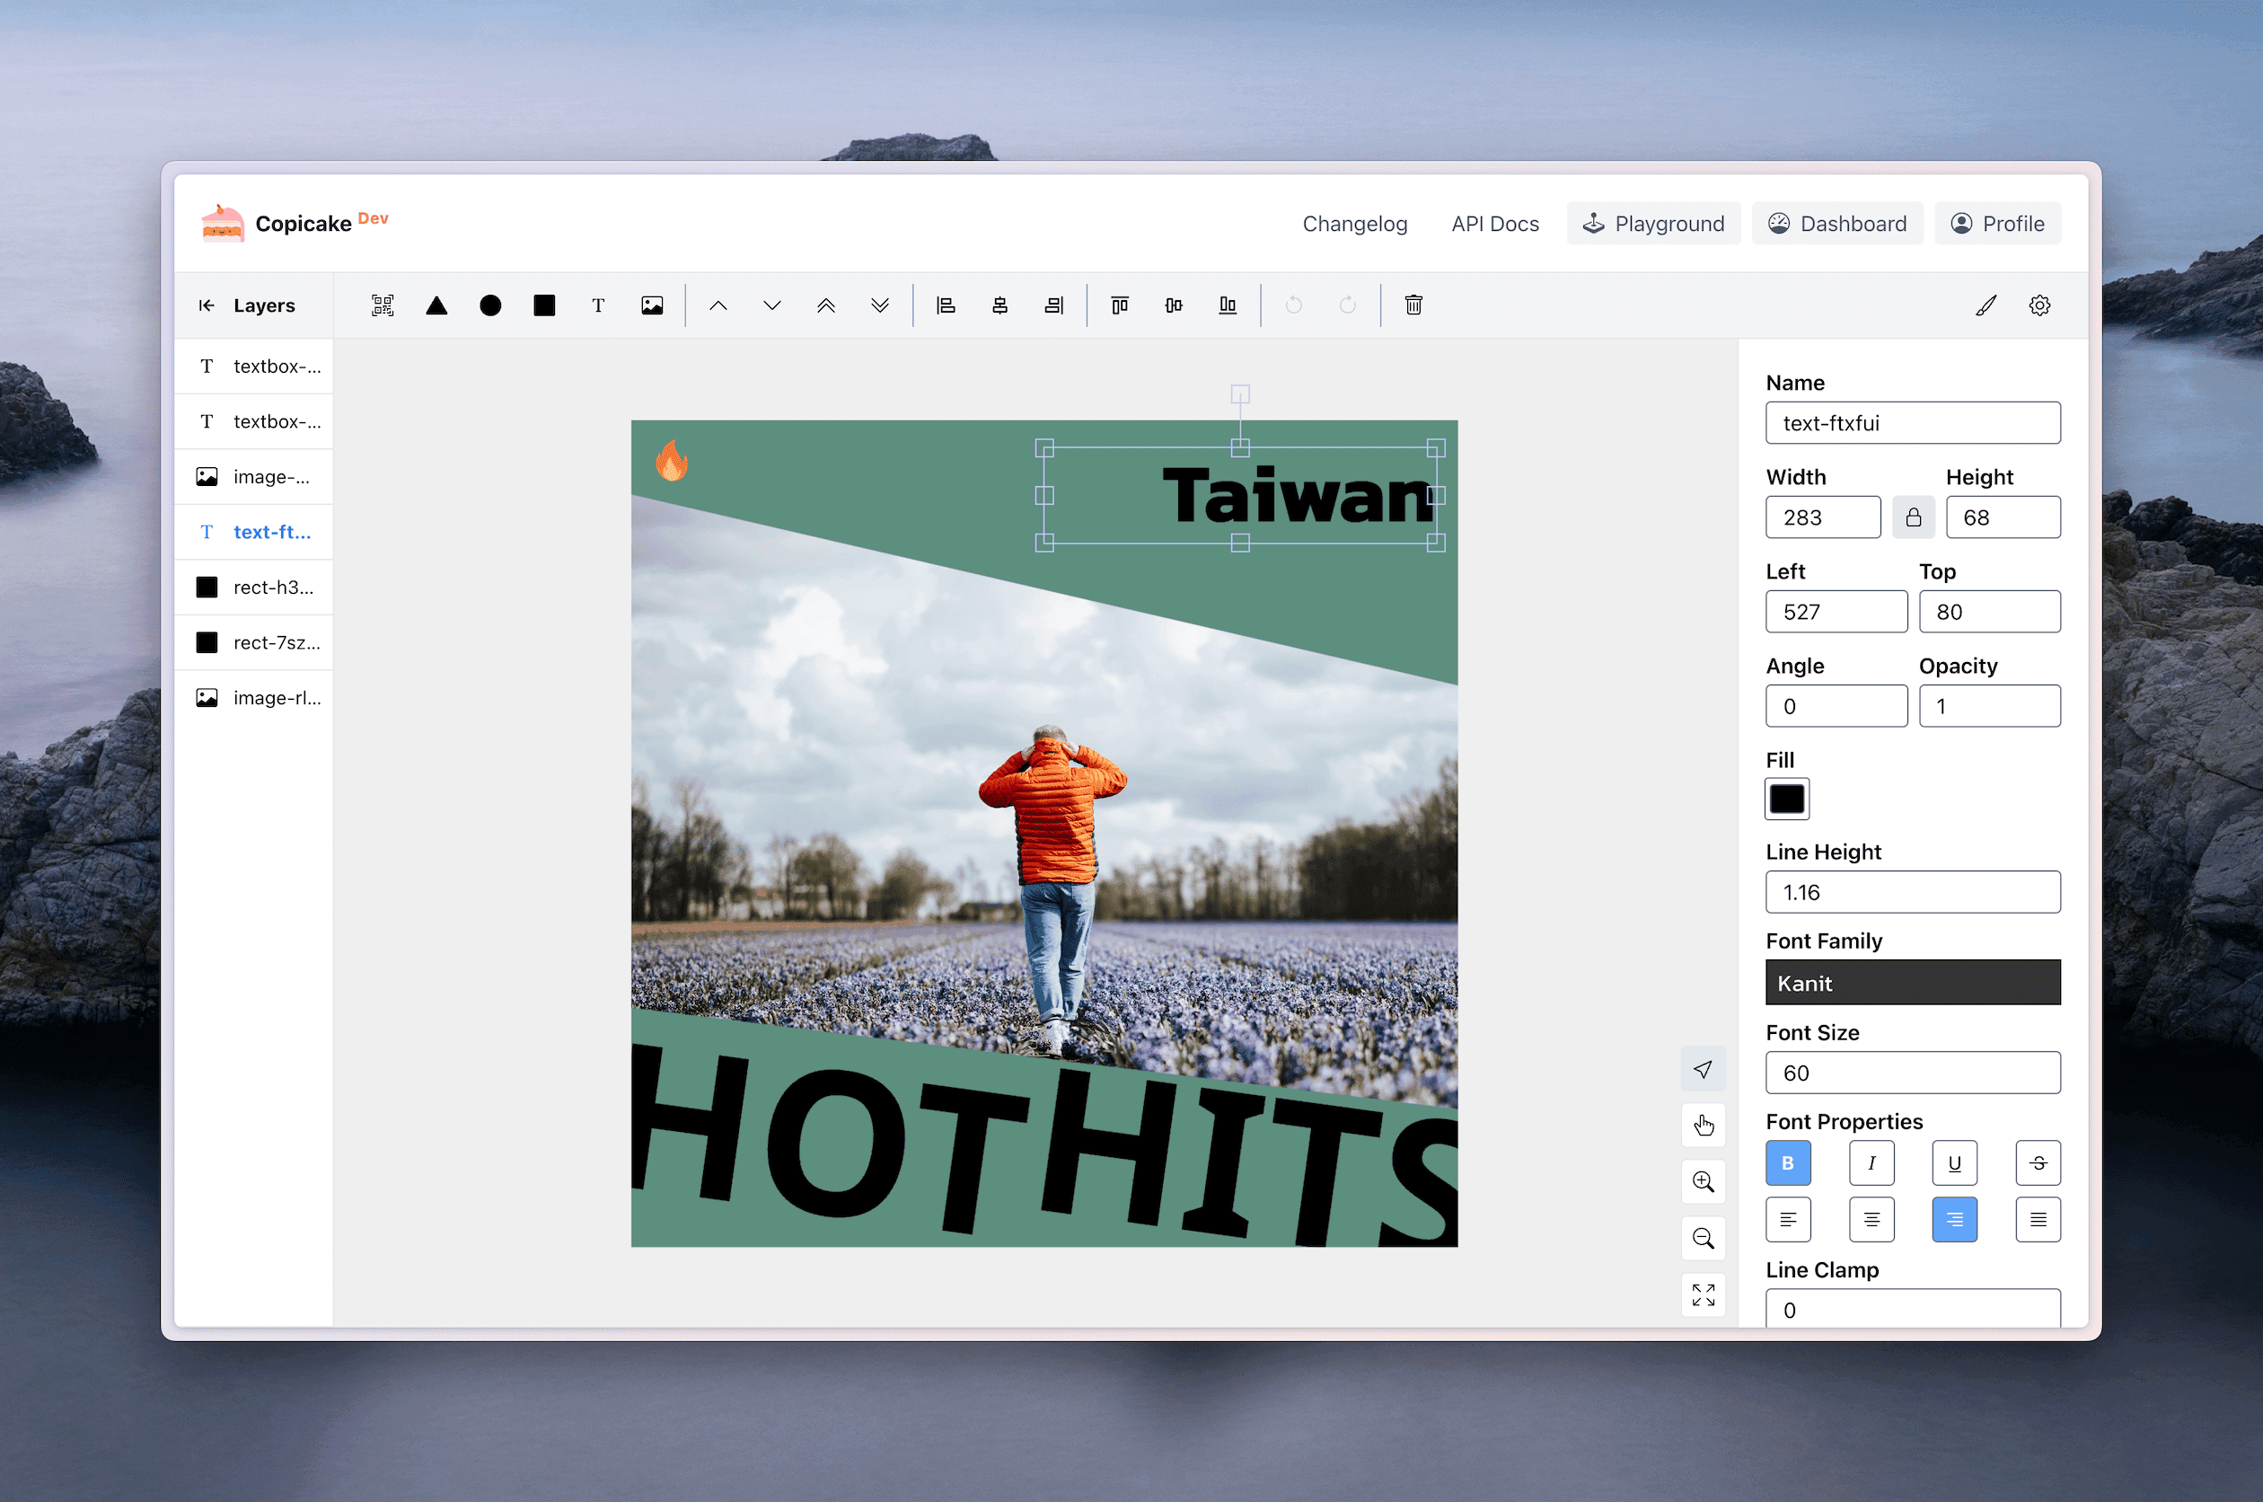Open the Changelog page
The image size is (2263, 1502).
click(x=1354, y=223)
